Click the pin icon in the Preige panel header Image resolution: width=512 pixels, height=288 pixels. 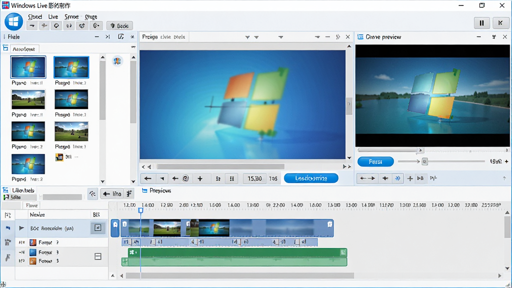pos(337,37)
